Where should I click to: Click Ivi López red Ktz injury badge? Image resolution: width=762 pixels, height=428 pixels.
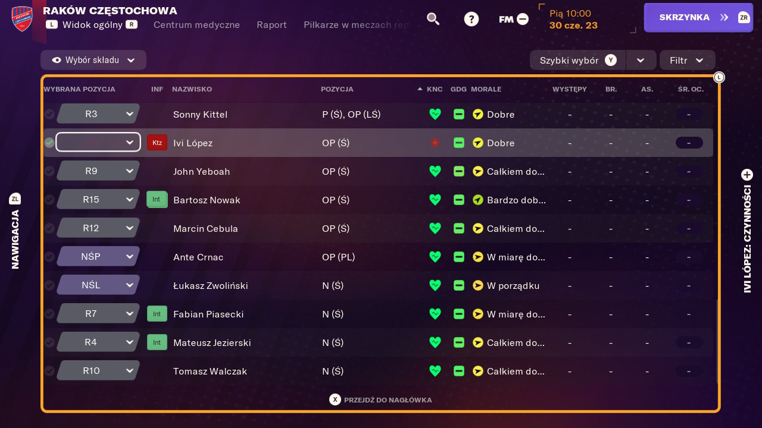157,143
